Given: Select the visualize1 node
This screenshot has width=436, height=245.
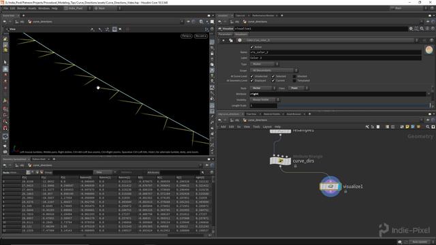Looking at the screenshot, I should (330, 186).
